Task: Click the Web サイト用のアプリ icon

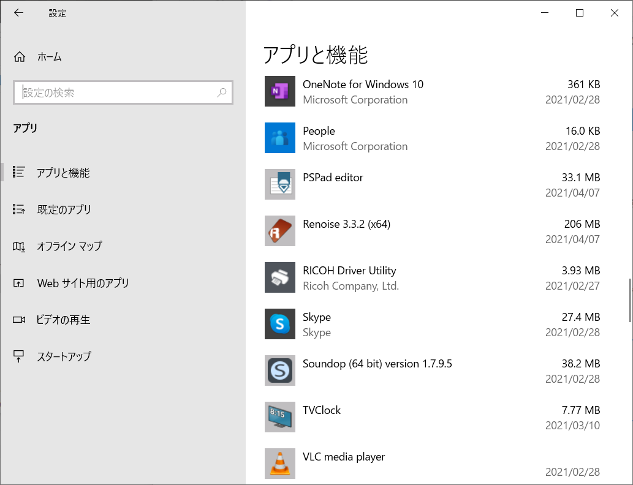Action: click(18, 283)
